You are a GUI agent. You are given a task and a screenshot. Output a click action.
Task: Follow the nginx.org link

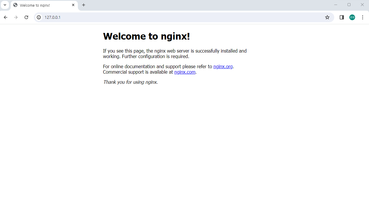223,66
